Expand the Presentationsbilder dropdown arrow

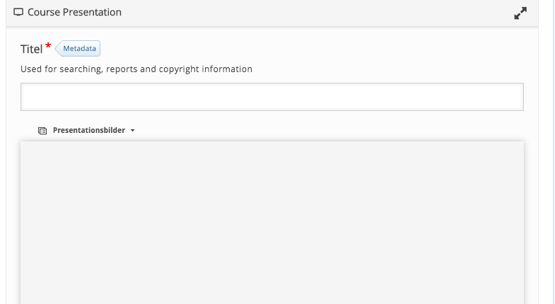133,131
